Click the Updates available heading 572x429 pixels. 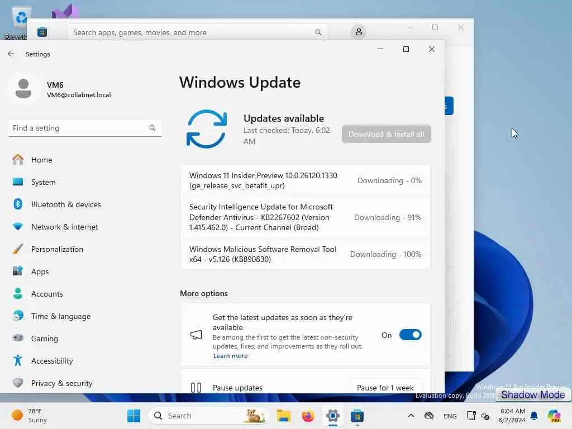click(x=283, y=118)
